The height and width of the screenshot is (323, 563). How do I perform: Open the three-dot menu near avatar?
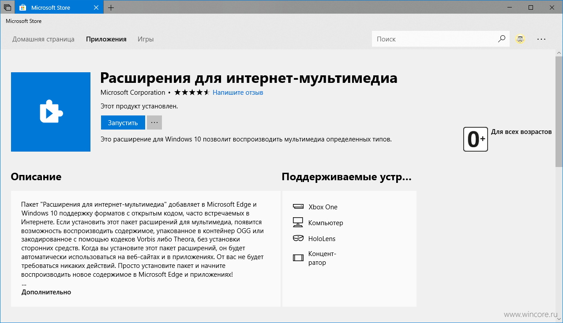coord(541,39)
